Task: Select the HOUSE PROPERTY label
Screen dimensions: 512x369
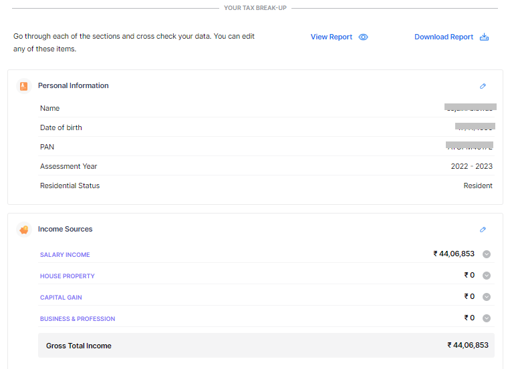Action: [67, 276]
